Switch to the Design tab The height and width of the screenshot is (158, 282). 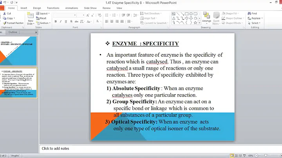pos(37,8)
